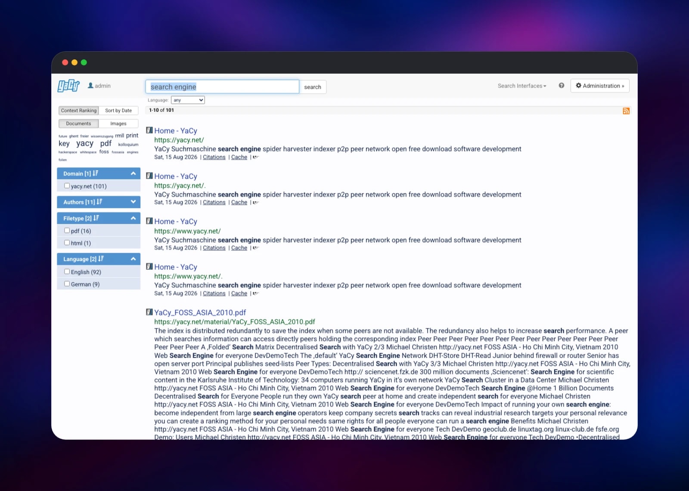Click the search button

tap(313, 87)
